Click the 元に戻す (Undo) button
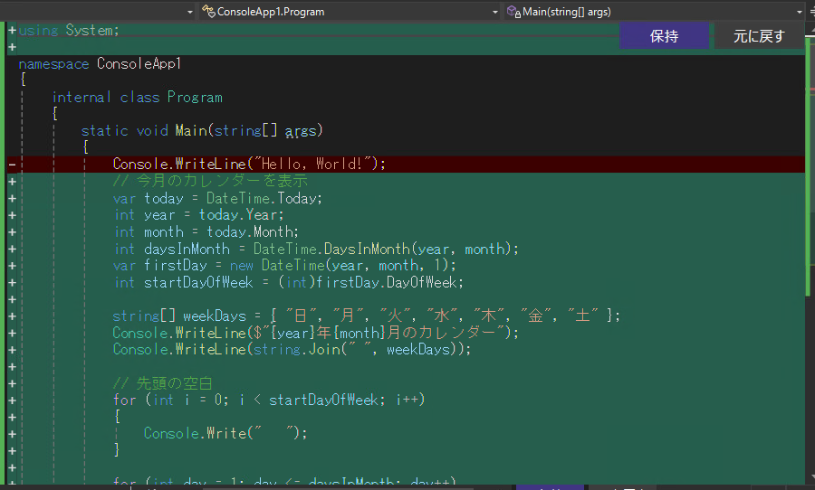Viewport: 815px width, 490px height. 758,36
